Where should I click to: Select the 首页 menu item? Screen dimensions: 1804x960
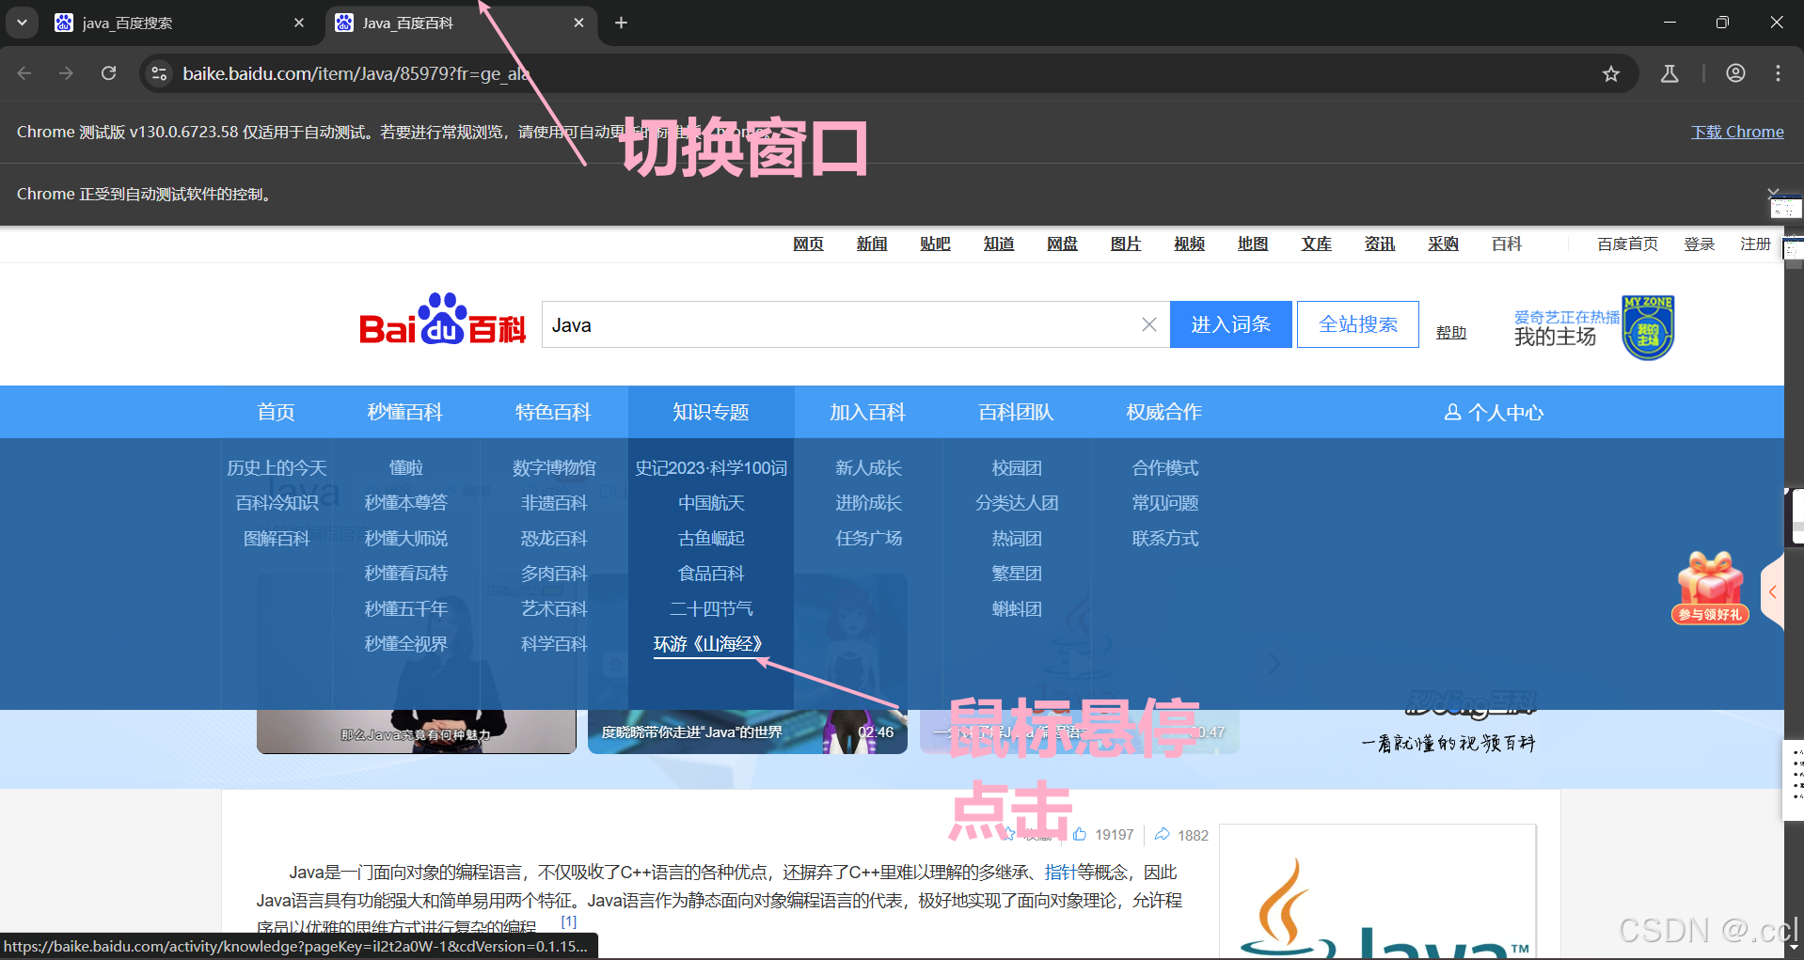coord(277,412)
